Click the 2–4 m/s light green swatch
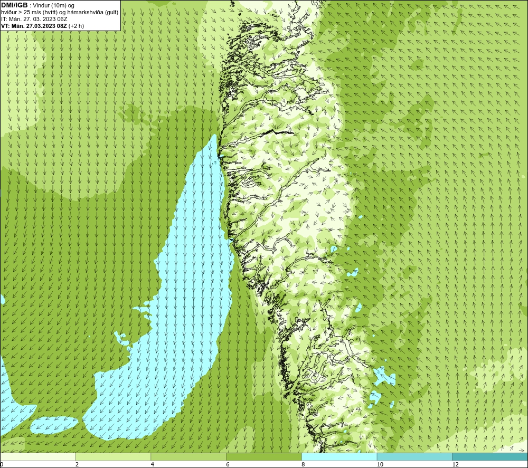Image resolution: width=528 pixels, height=468 pixels. 113,456
